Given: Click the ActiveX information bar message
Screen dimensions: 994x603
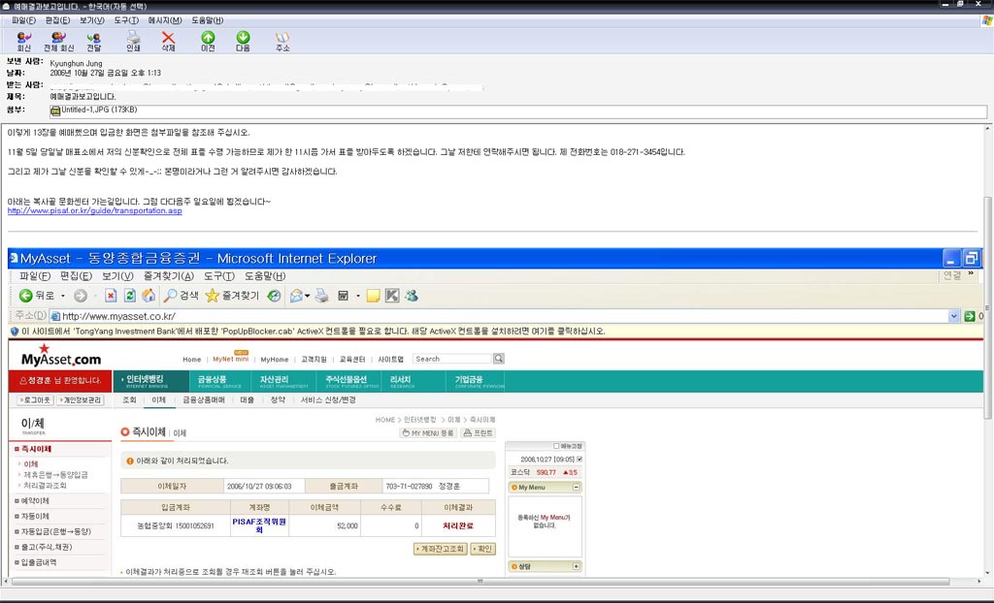Looking at the screenshot, I should (x=313, y=332).
